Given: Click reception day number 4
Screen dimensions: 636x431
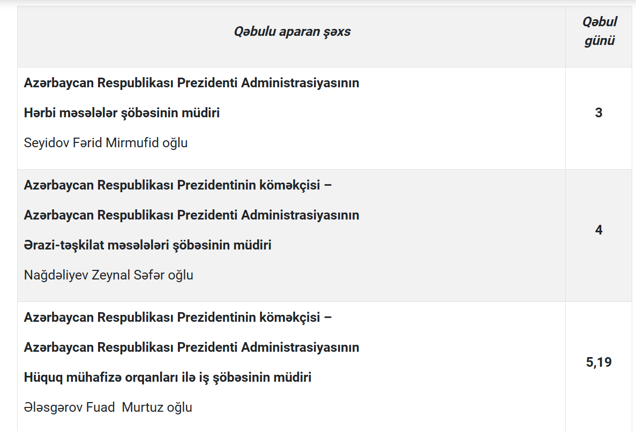Looking at the screenshot, I should pos(598,230).
